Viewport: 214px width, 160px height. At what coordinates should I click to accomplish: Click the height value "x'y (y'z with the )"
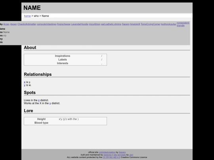pos(69,119)
